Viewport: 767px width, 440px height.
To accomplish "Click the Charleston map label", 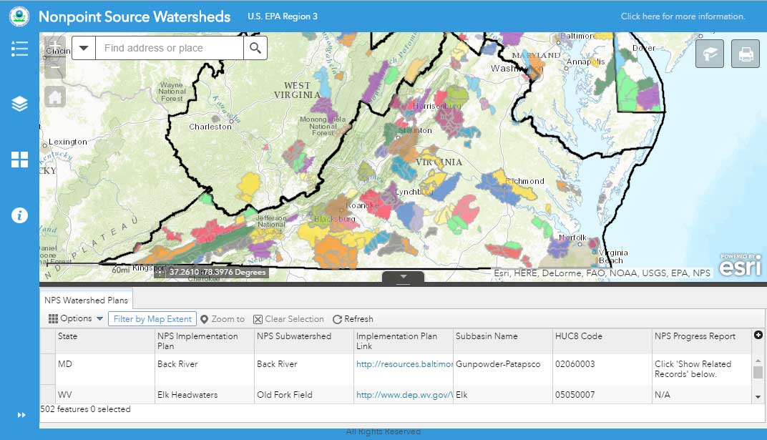I will tap(210, 127).
